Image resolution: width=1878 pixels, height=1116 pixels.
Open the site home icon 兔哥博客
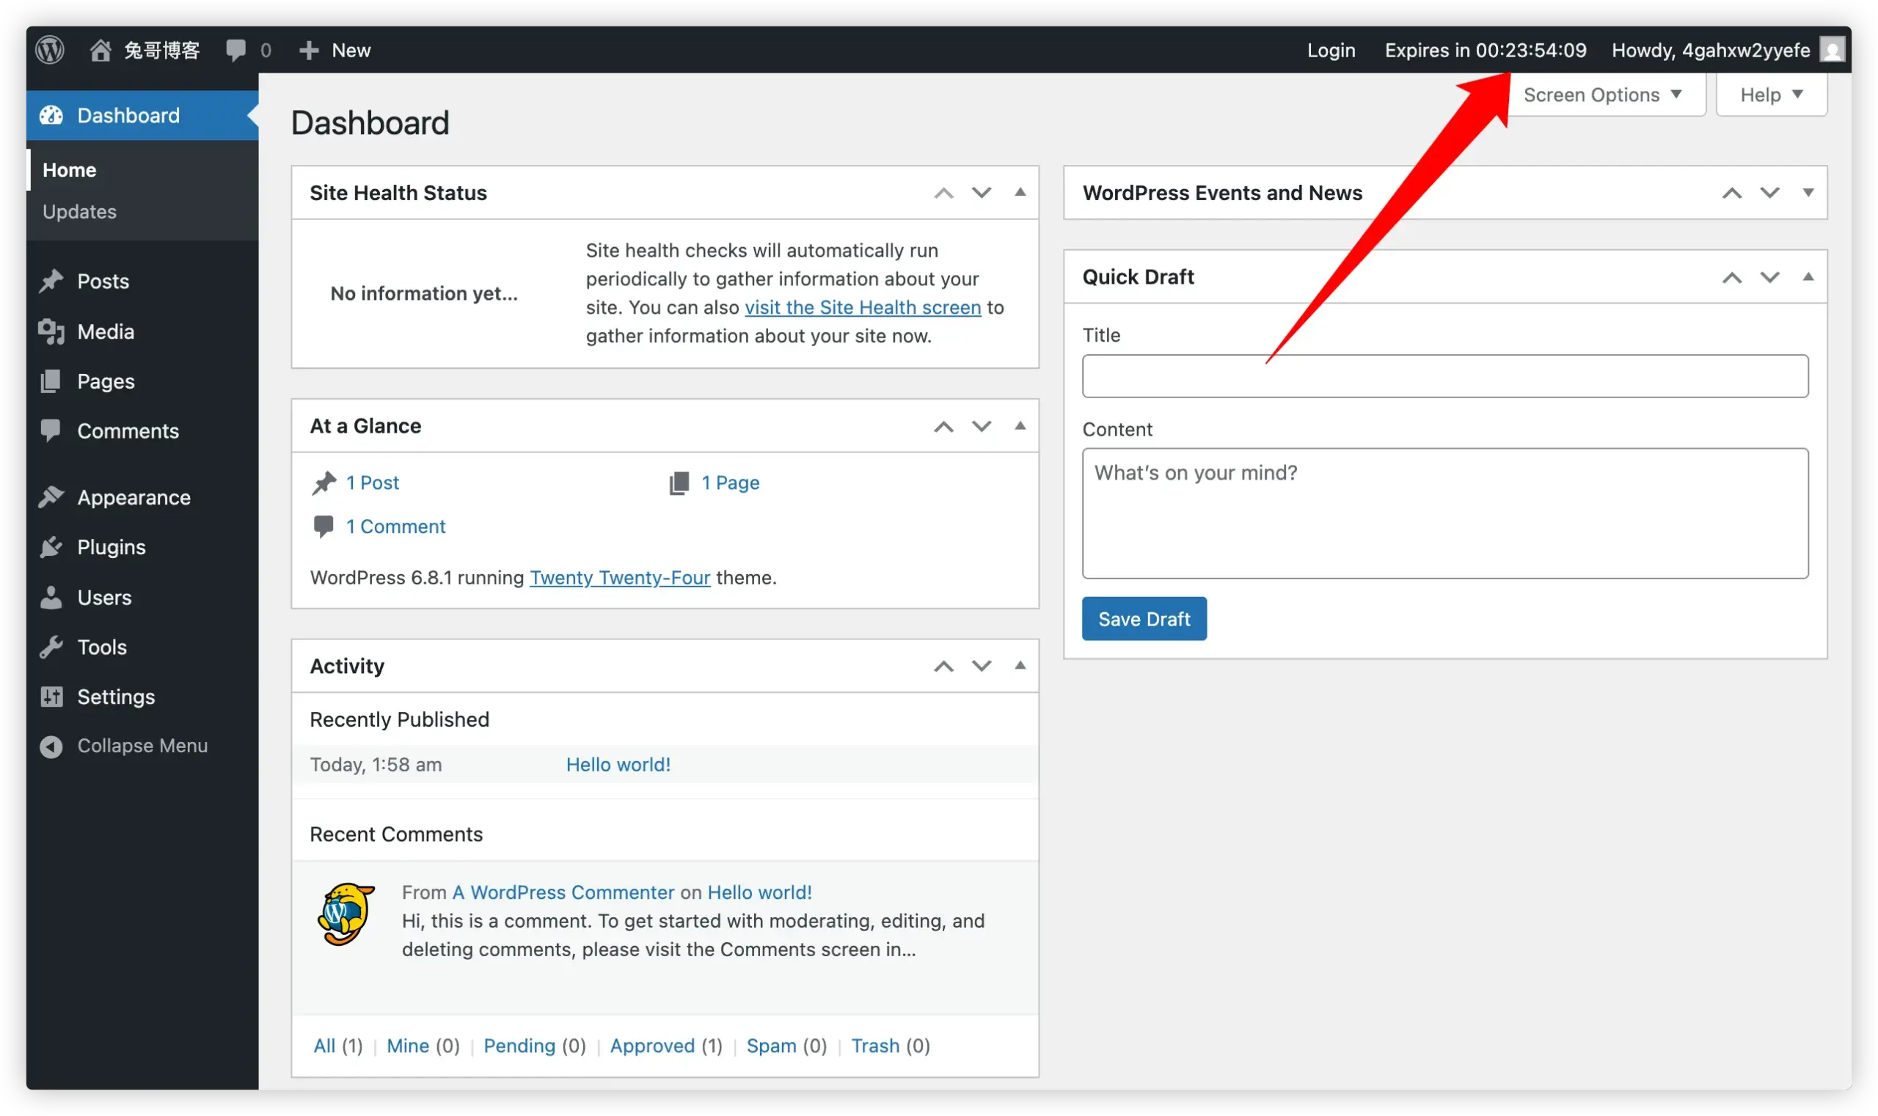click(x=100, y=51)
